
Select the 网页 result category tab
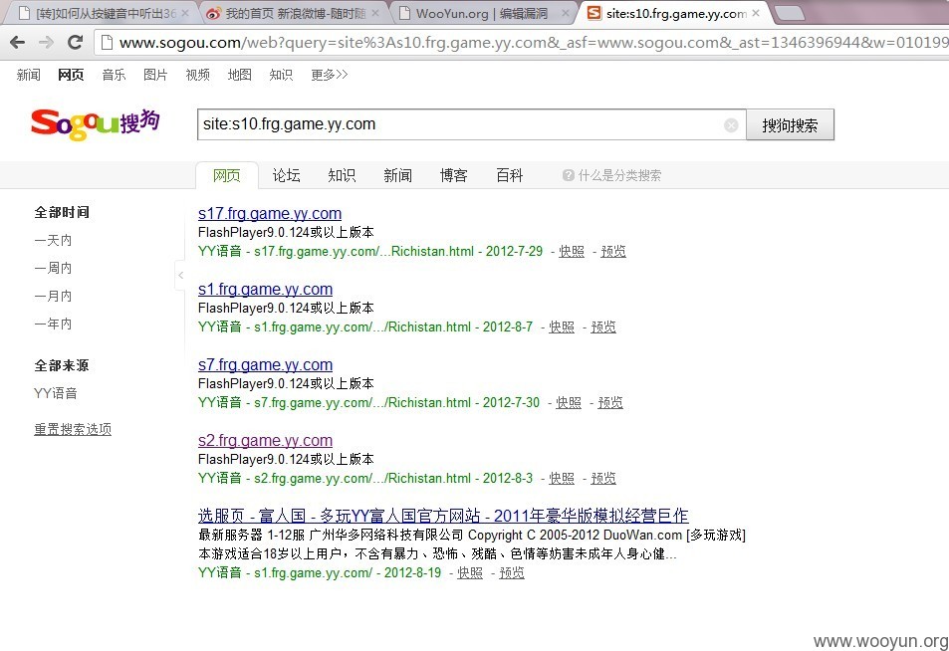click(227, 175)
